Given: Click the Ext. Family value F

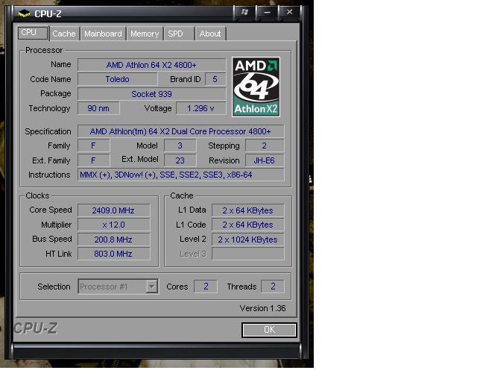Looking at the screenshot, I should point(93,160).
